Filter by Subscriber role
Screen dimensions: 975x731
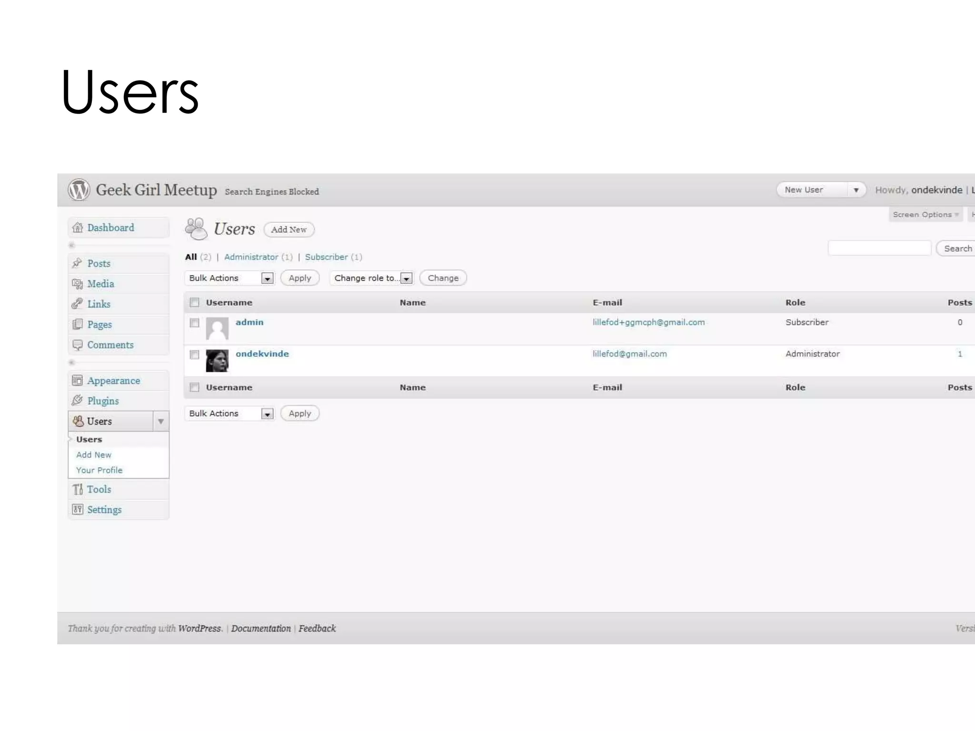coord(327,257)
